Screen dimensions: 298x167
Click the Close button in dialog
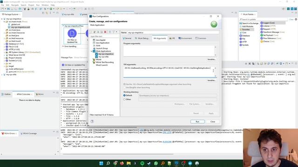coord(213,122)
